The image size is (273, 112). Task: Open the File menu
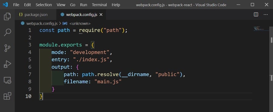point(16,5)
